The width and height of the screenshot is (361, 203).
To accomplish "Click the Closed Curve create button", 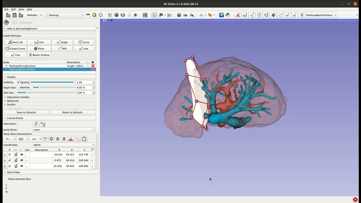I will (x=16, y=48).
